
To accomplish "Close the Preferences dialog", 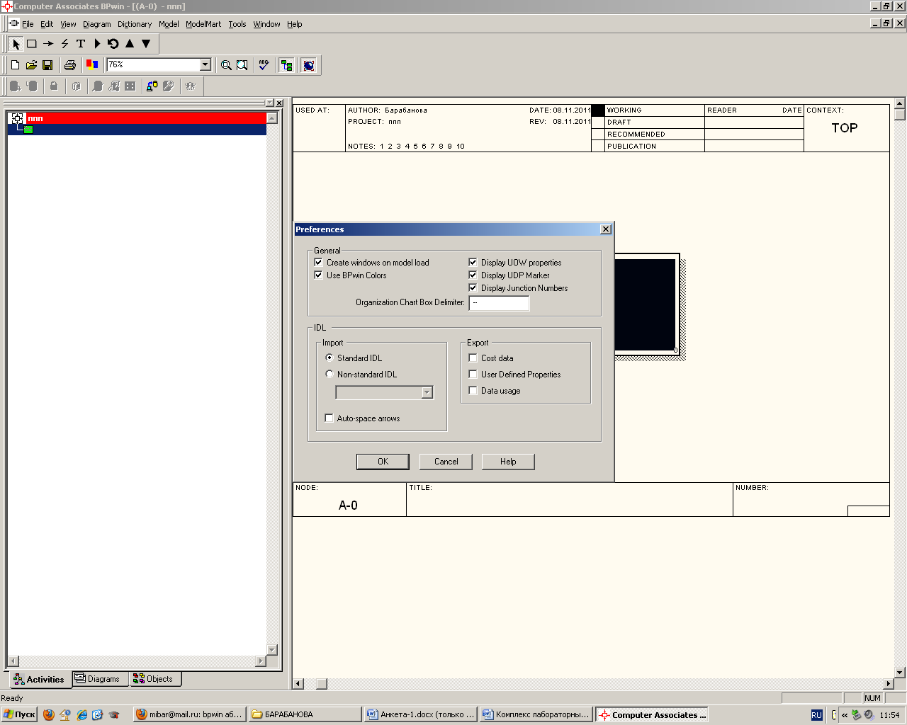I will pos(606,229).
